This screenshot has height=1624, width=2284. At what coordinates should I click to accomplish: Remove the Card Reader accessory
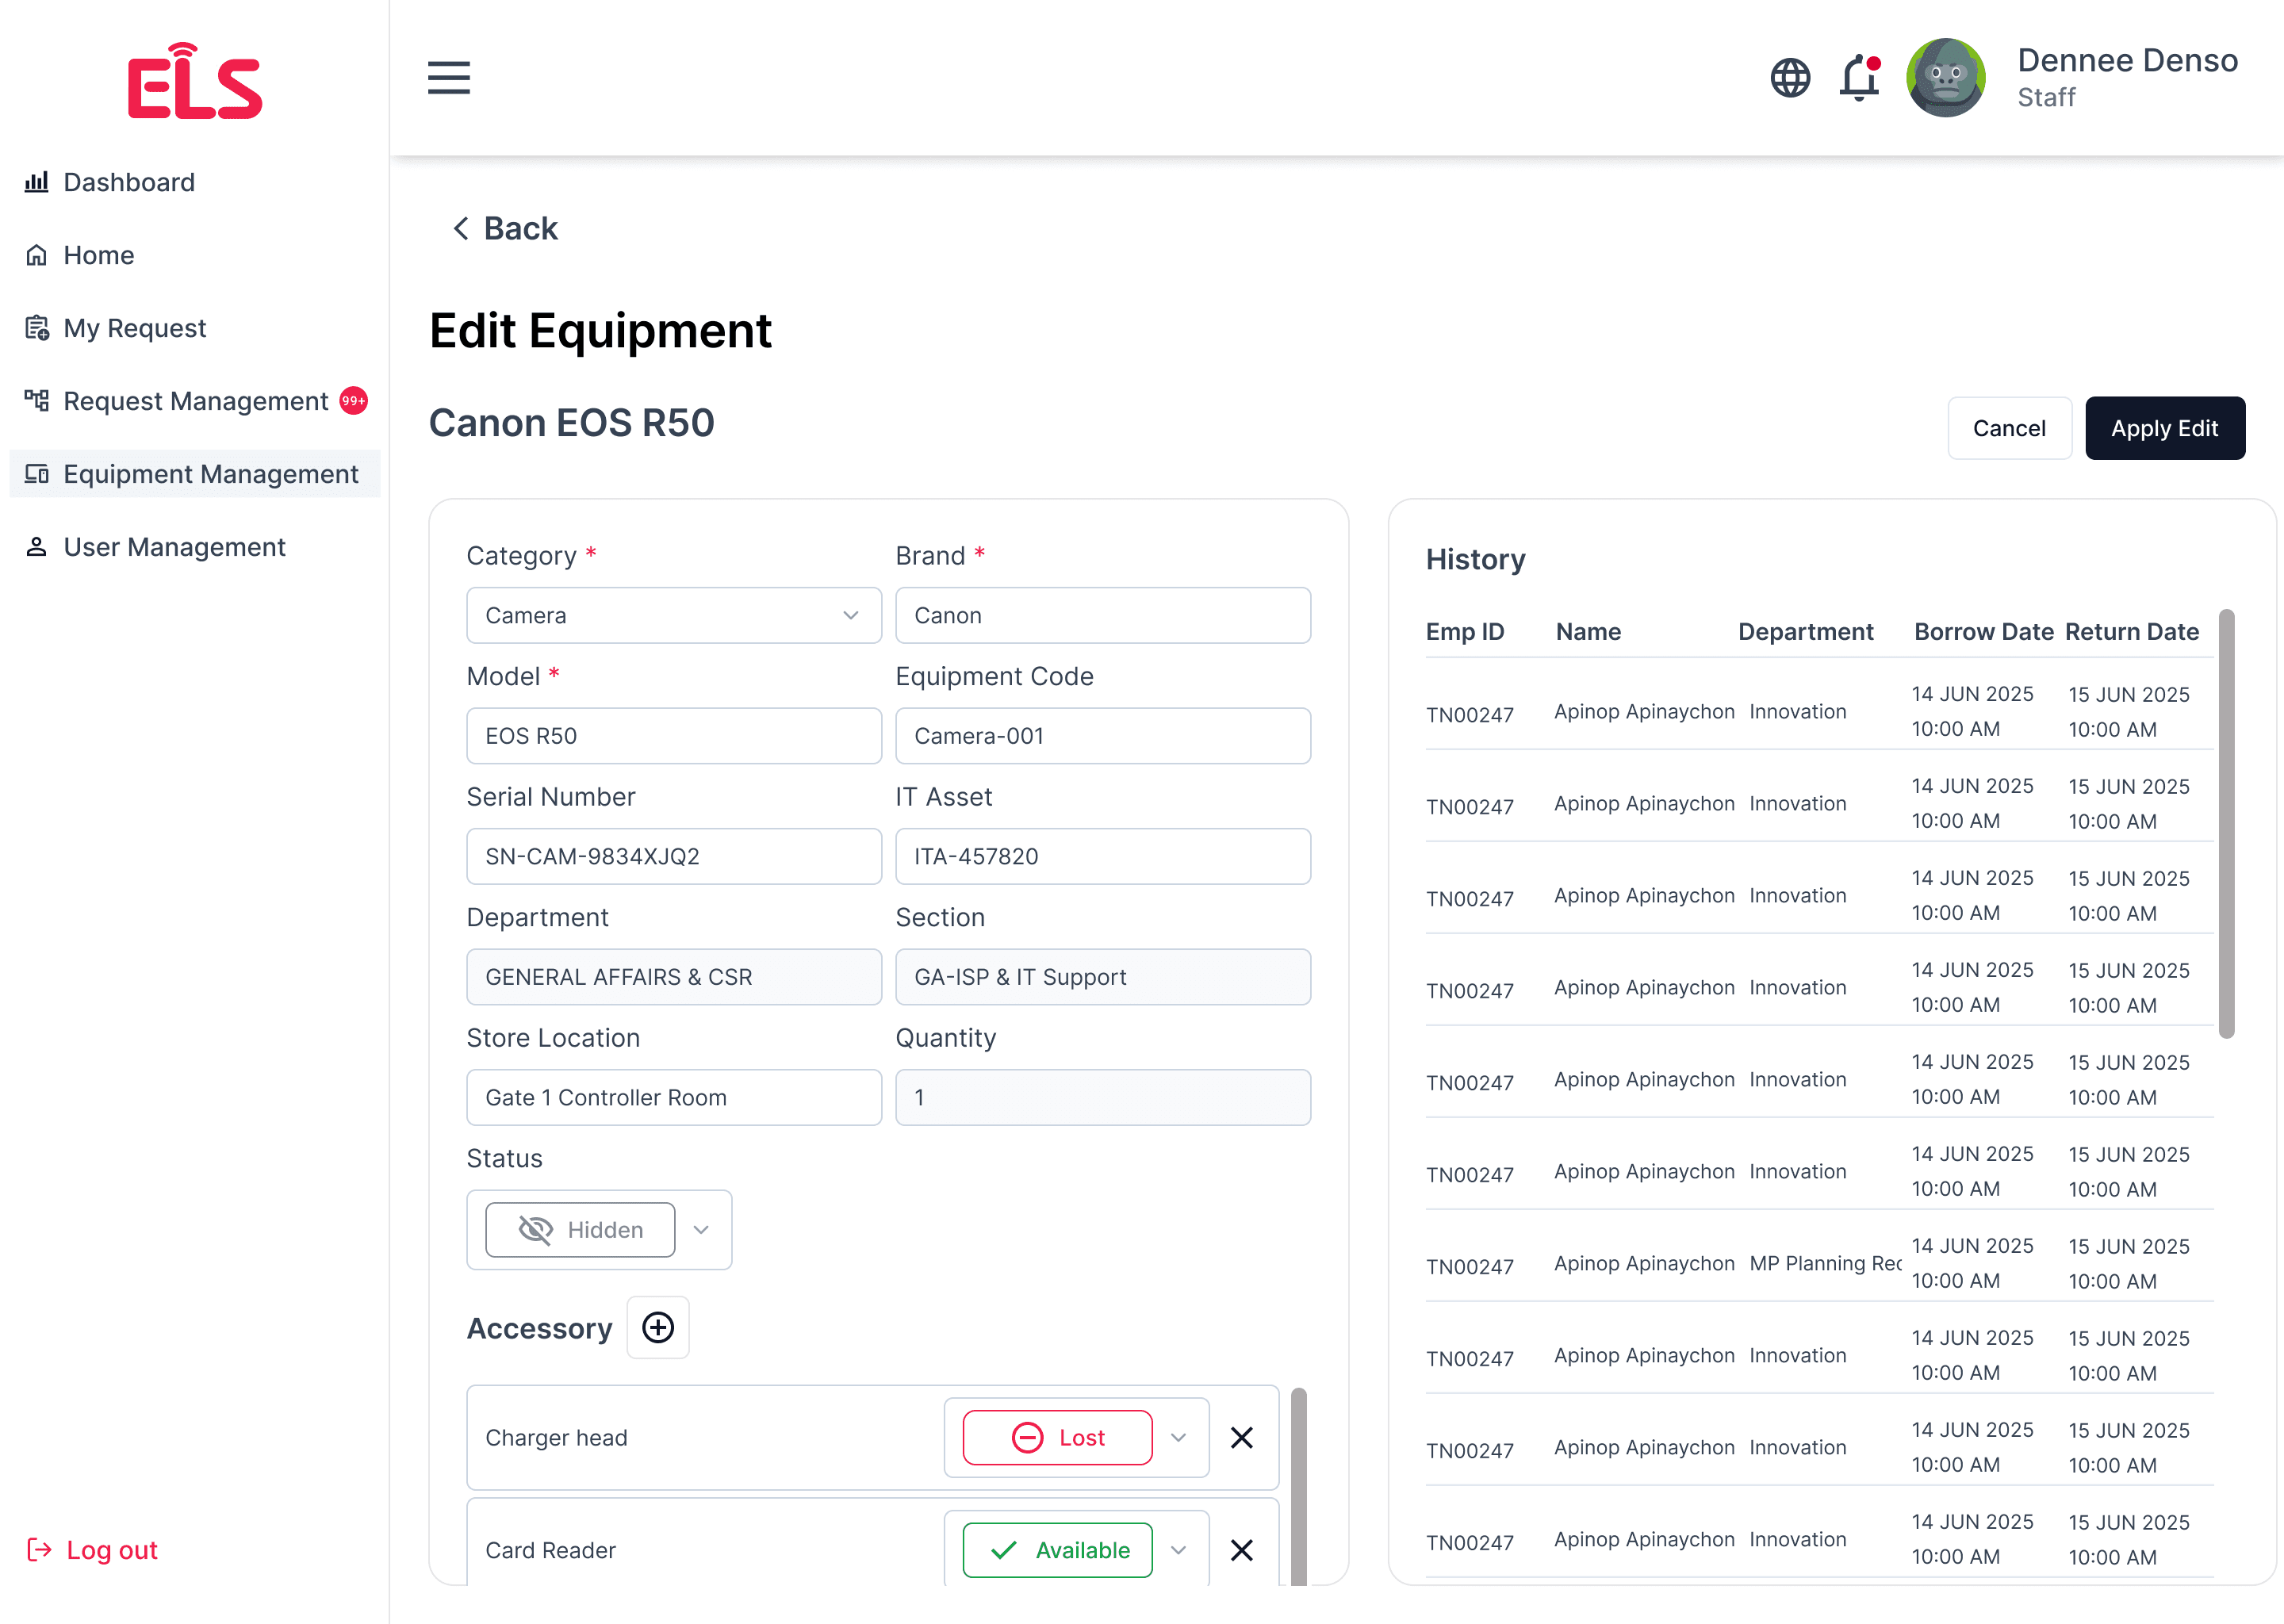pos(1242,1550)
